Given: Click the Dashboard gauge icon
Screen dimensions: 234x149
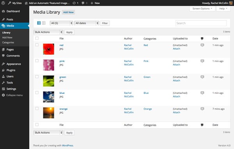Looking at the screenshot, I should coord(3,11).
